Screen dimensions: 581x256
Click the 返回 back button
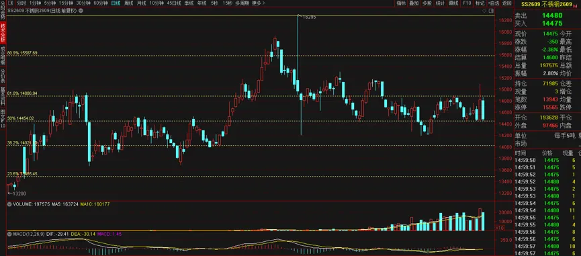tap(507, 3)
